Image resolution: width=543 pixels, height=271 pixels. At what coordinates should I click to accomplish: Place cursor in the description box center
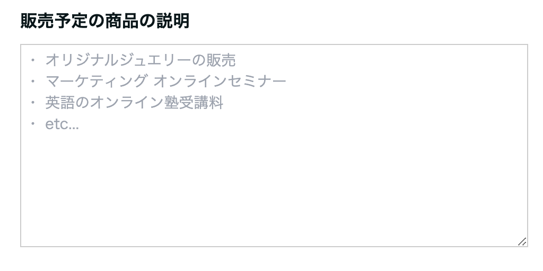pyautogui.click(x=274, y=146)
